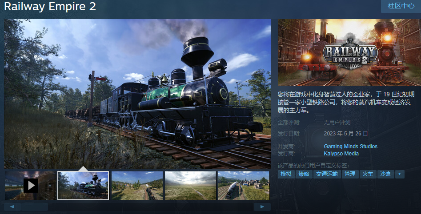Screen dimensions: 421x214
Task: Open the third thumbnail showing aerial countryside track
Action: [x=137, y=186]
